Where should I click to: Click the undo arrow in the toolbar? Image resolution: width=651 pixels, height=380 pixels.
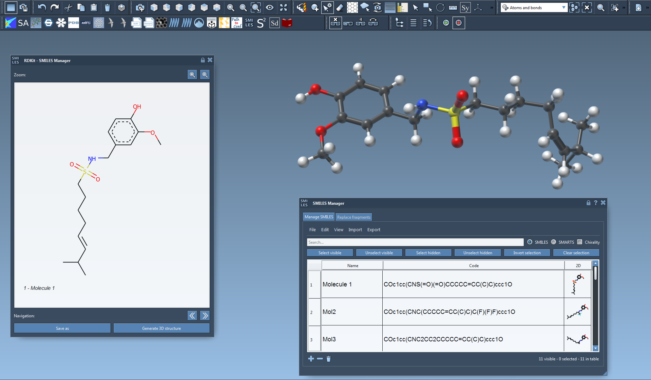(x=42, y=7)
